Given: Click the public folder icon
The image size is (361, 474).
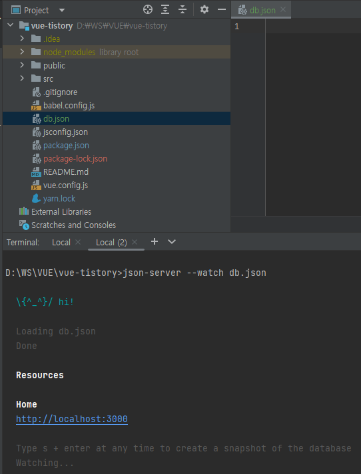Looking at the screenshot, I should point(36,65).
